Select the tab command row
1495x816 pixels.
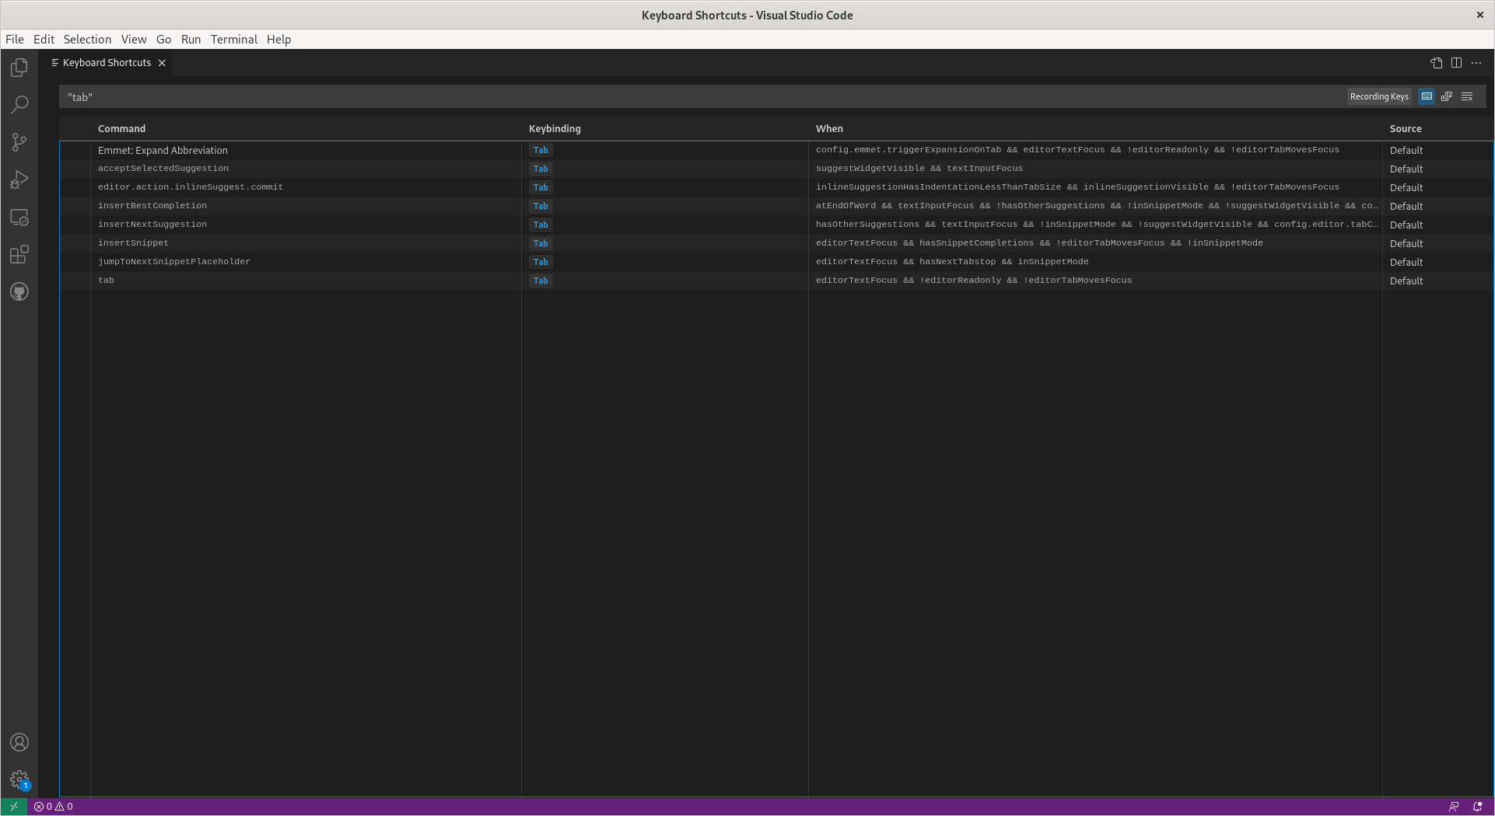click(776, 281)
